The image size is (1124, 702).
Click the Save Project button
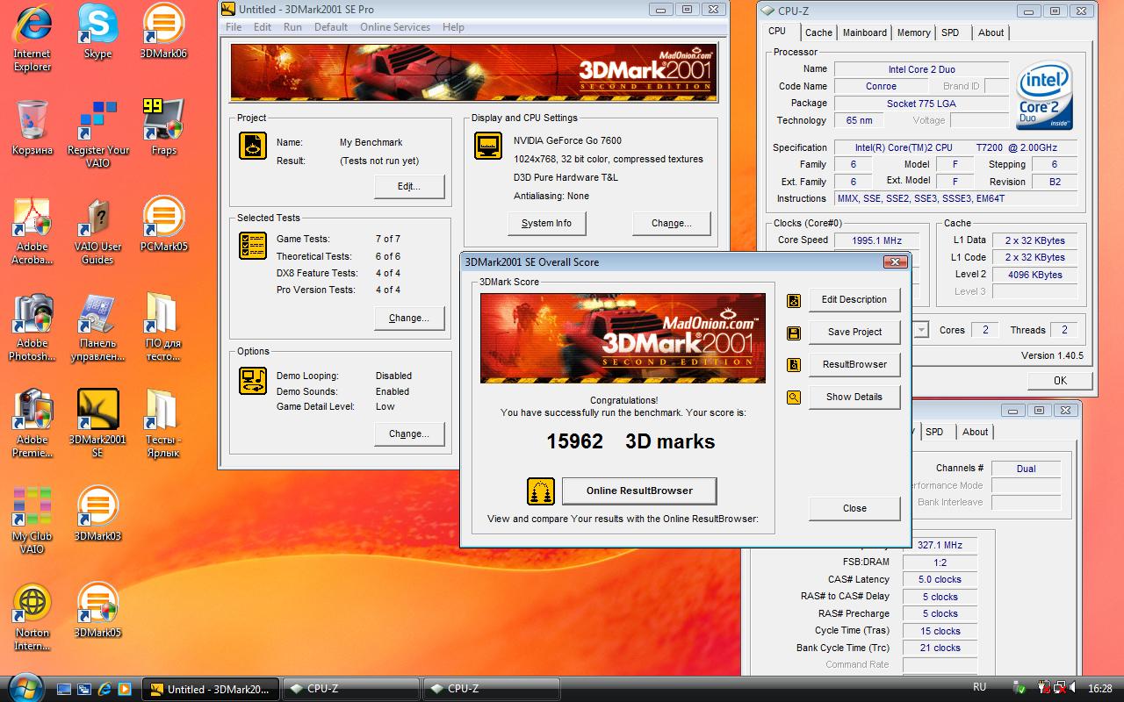854,332
